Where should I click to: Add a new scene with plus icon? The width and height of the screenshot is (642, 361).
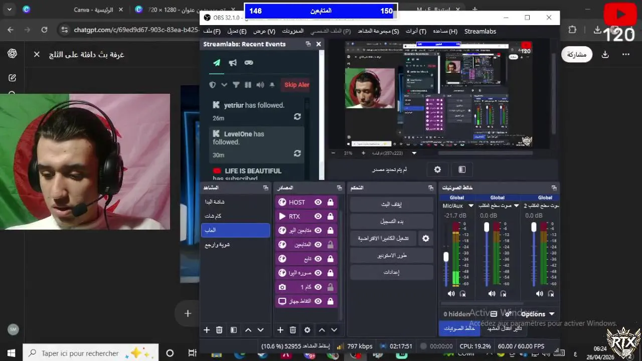pos(207,330)
